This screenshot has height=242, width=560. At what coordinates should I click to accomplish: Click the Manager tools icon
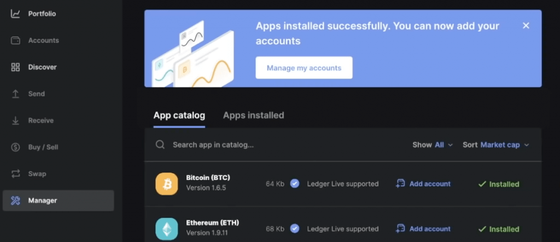coord(15,201)
